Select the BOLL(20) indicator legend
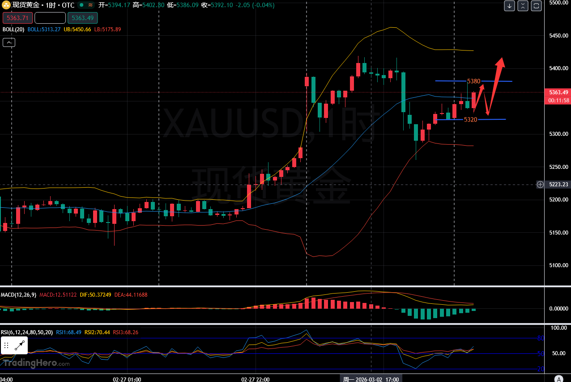The width and height of the screenshot is (571, 382). (x=13, y=29)
